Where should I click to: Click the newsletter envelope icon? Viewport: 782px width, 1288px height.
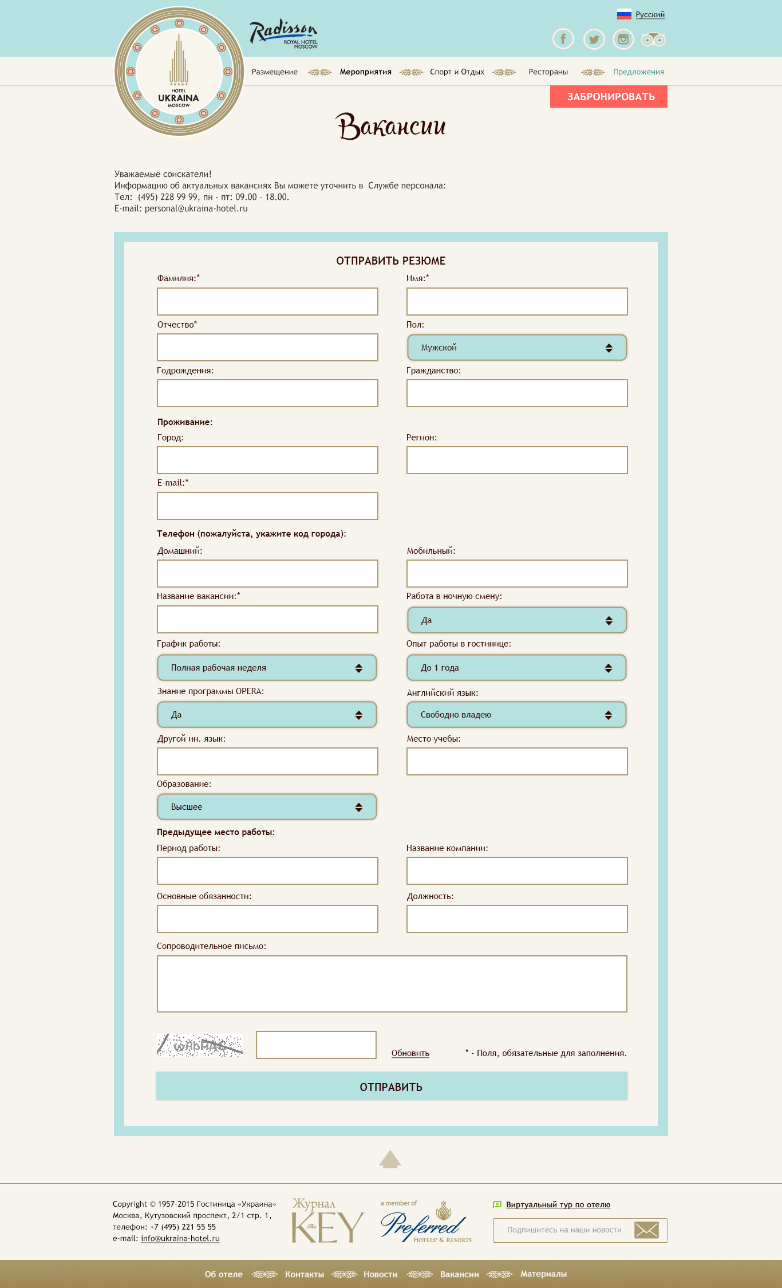pos(646,1230)
